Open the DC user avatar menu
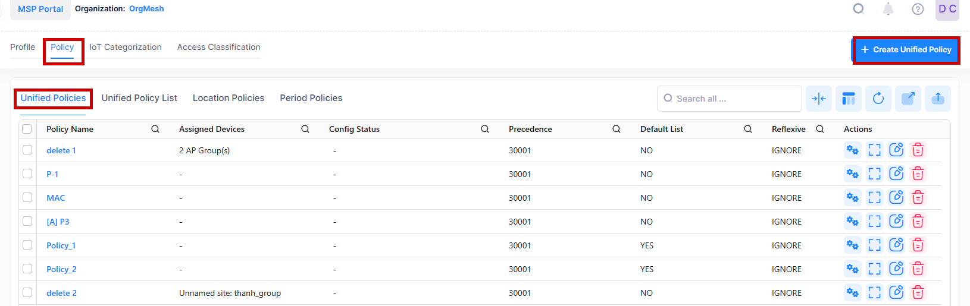 947,10
